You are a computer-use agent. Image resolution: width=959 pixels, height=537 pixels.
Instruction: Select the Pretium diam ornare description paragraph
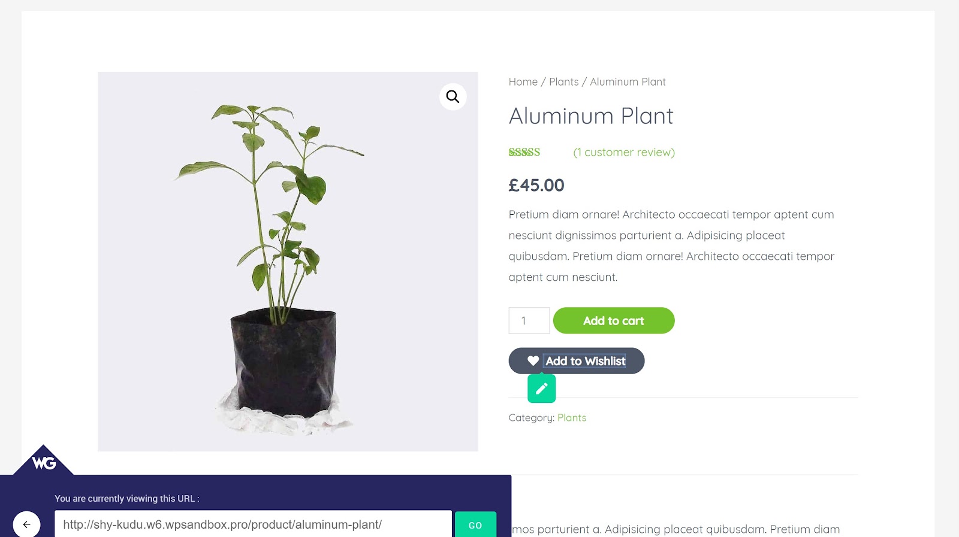[672, 245]
